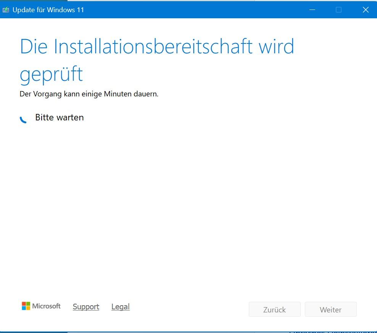Viewport: 377px width, 333px height.
Task: Click the Microsoft logo
Action: coord(41,306)
